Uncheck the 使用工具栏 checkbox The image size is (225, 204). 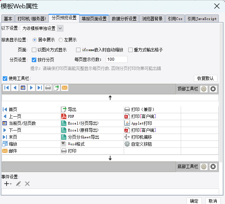[5, 78]
